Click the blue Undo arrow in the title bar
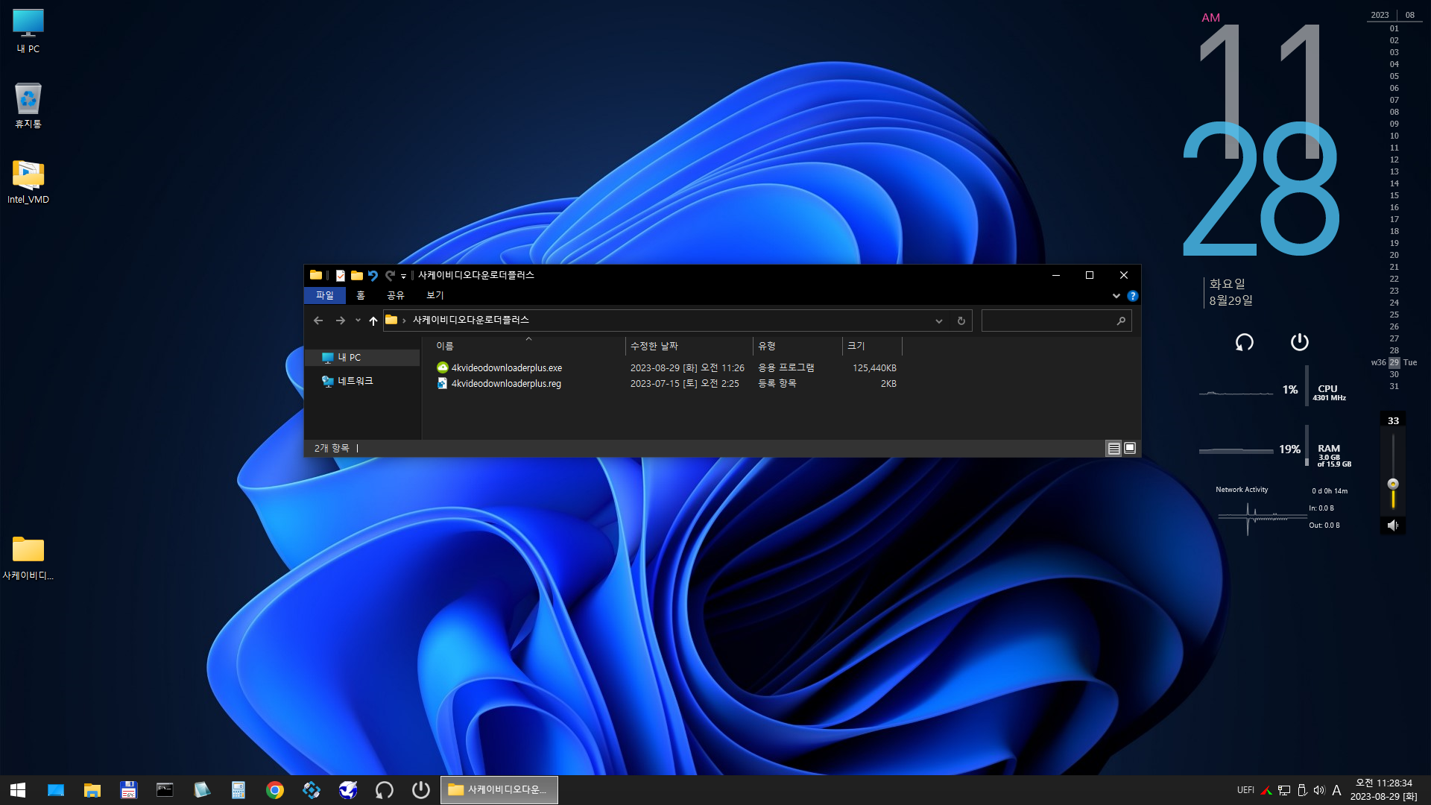The width and height of the screenshot is (1431, 805). point(373,275)
